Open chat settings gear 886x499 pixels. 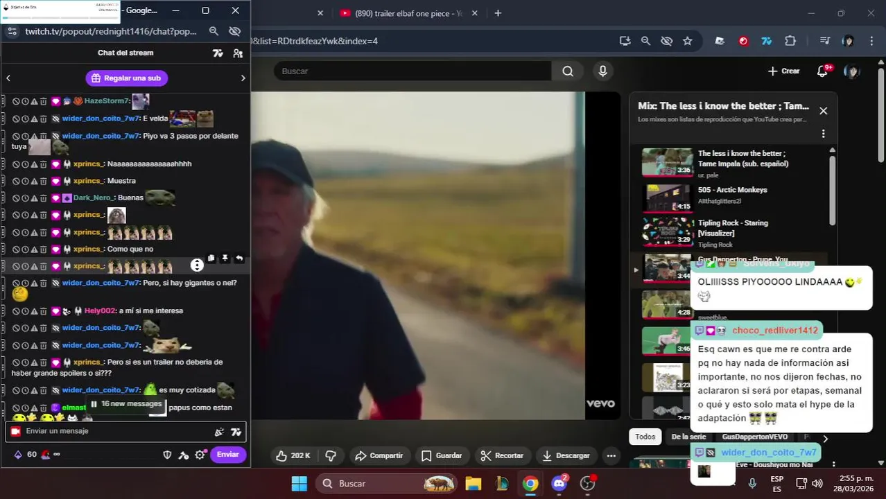[x=200, y=455]
